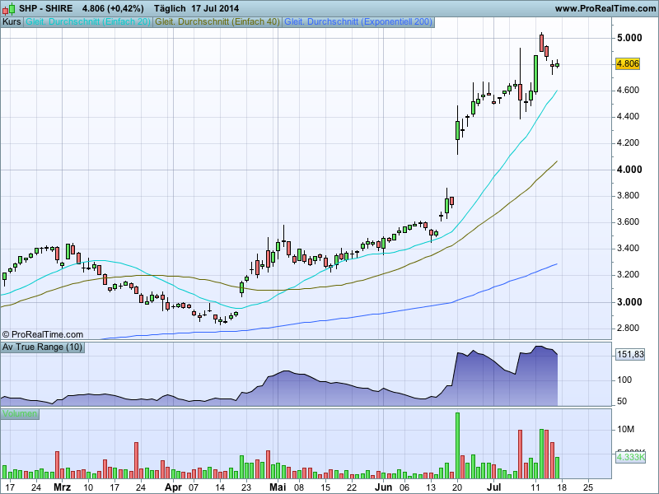Click the 4.806 (+0,42%) quote text
The width and height of the screenshot is (659, 494).
[x=113, y=8]
